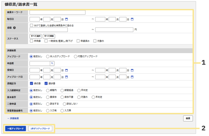Click the 検索 button
The image size is (209, 136).
click(188, 118)
